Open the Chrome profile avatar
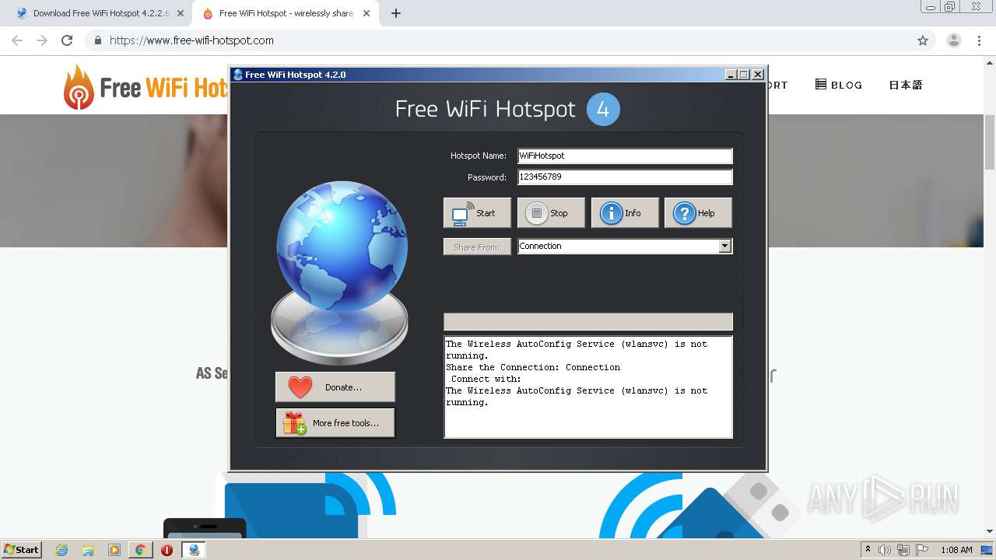Viewport: 996px width, 560px height. (954, 40)
